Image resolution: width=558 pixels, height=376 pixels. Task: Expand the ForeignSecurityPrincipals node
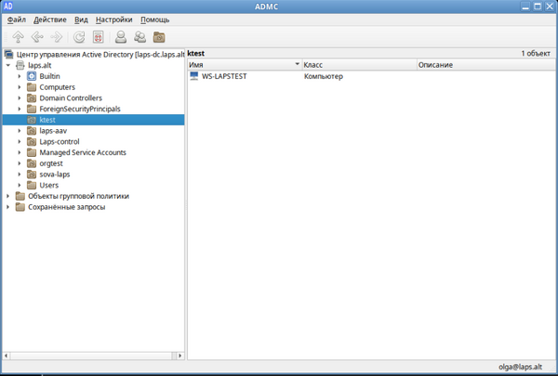(x=20, y=109)
